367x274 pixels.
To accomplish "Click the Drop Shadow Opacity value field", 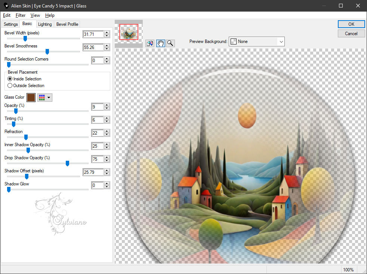I will pyautogui.click(x=98, y=159).
